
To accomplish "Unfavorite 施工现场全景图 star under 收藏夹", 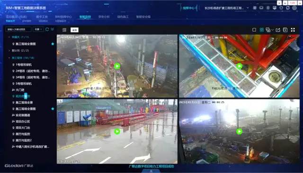I will [x=53, y=44].
